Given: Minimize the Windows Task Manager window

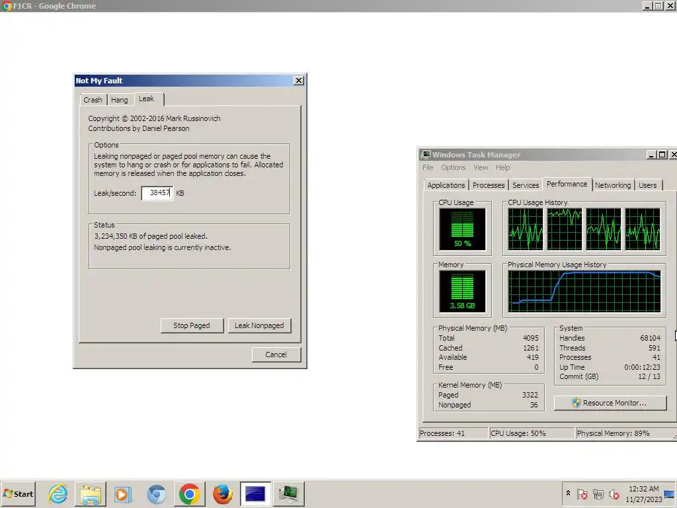Looking at the screenshot, I should (651, 155).
